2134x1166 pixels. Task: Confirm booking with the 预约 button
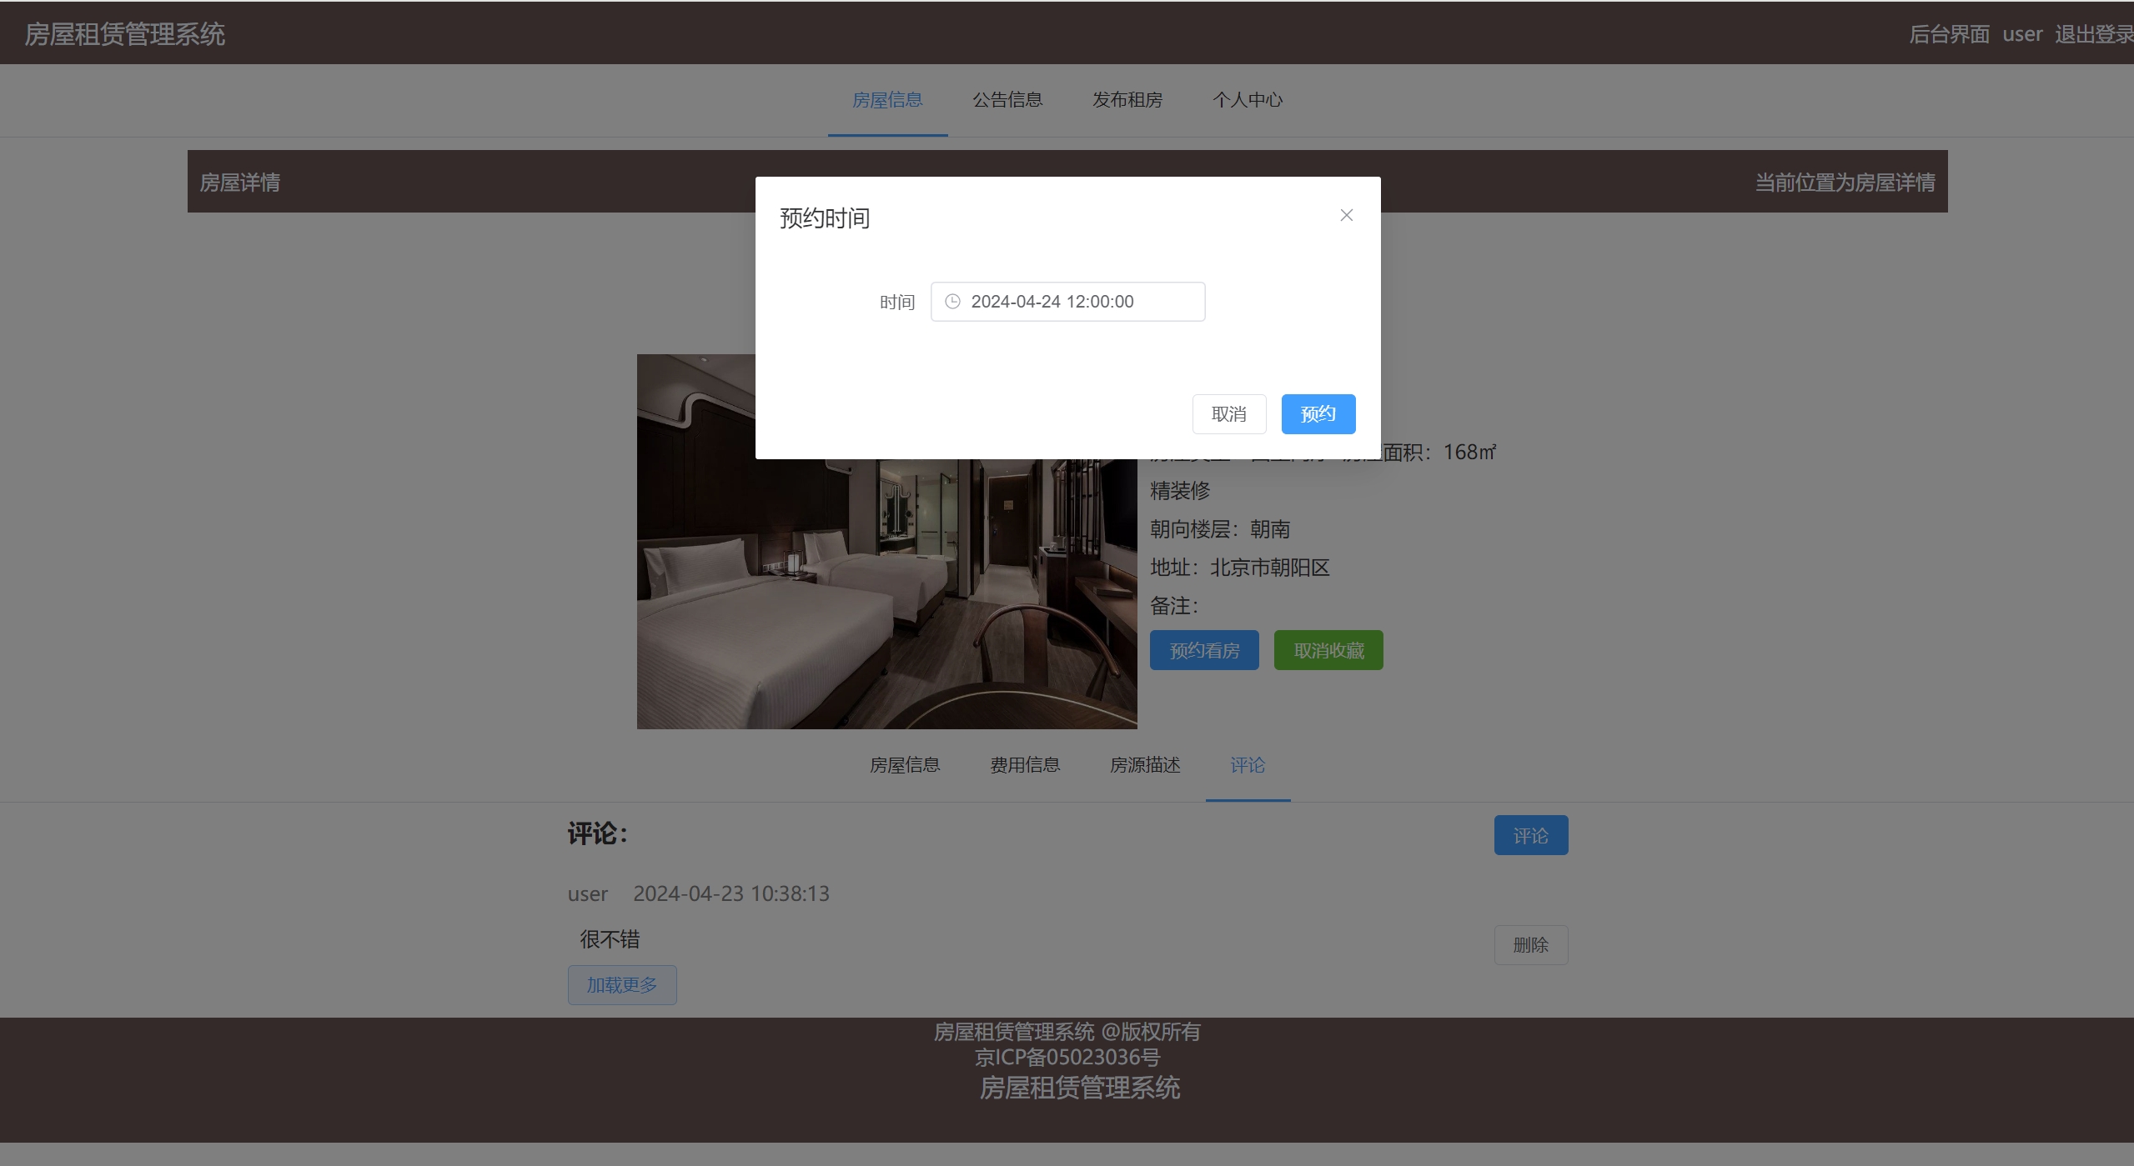(1318, 414)
